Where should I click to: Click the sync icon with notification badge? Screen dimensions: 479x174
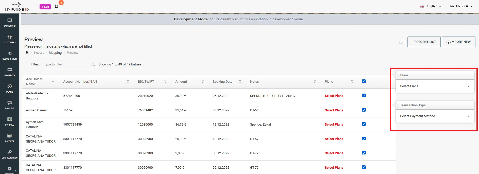(x=57, y=6)
